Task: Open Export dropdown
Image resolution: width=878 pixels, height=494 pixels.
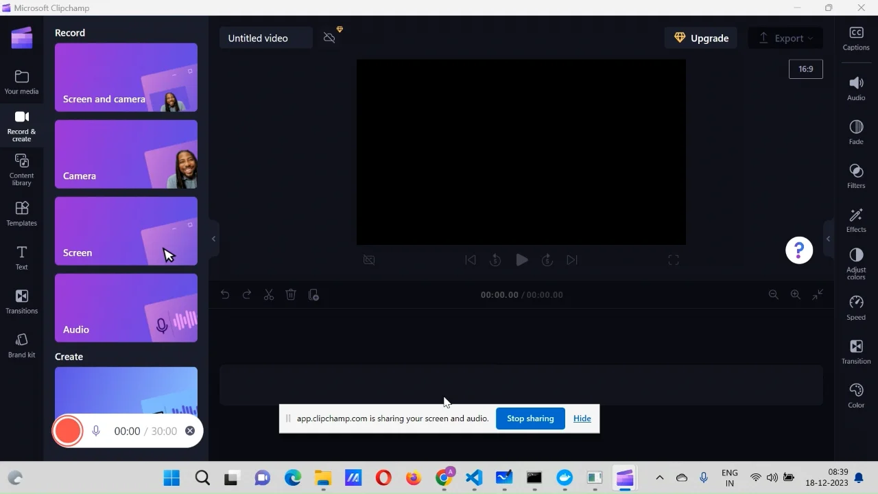Action: coord(785,38)
